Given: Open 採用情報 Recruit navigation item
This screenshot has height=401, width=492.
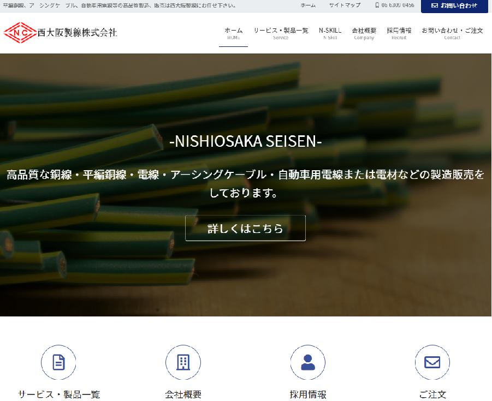Looking at the screenshot, I should 399,33.
